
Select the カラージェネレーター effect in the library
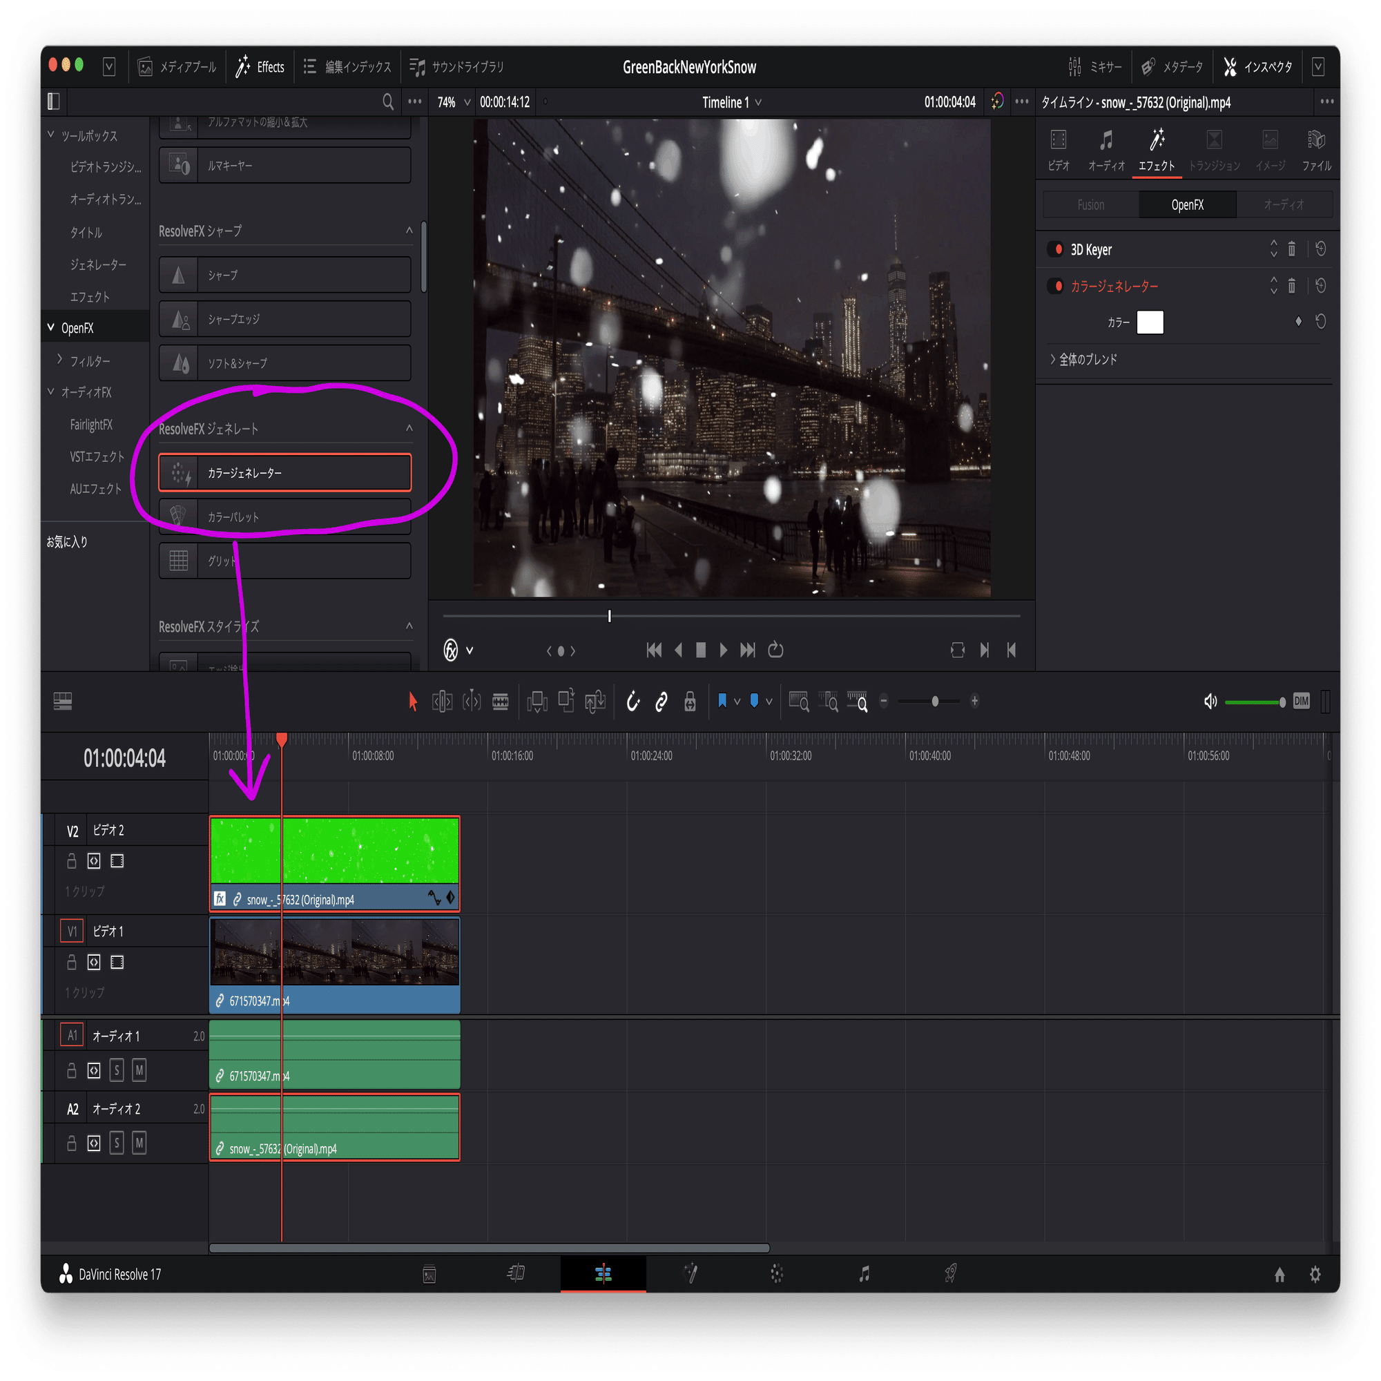point(284,472)
